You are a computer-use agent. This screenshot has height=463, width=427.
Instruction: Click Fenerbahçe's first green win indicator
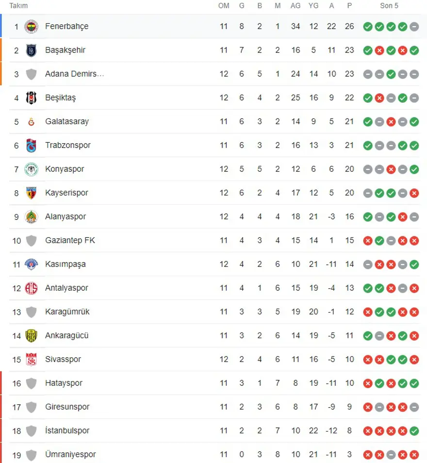point(368,27)
